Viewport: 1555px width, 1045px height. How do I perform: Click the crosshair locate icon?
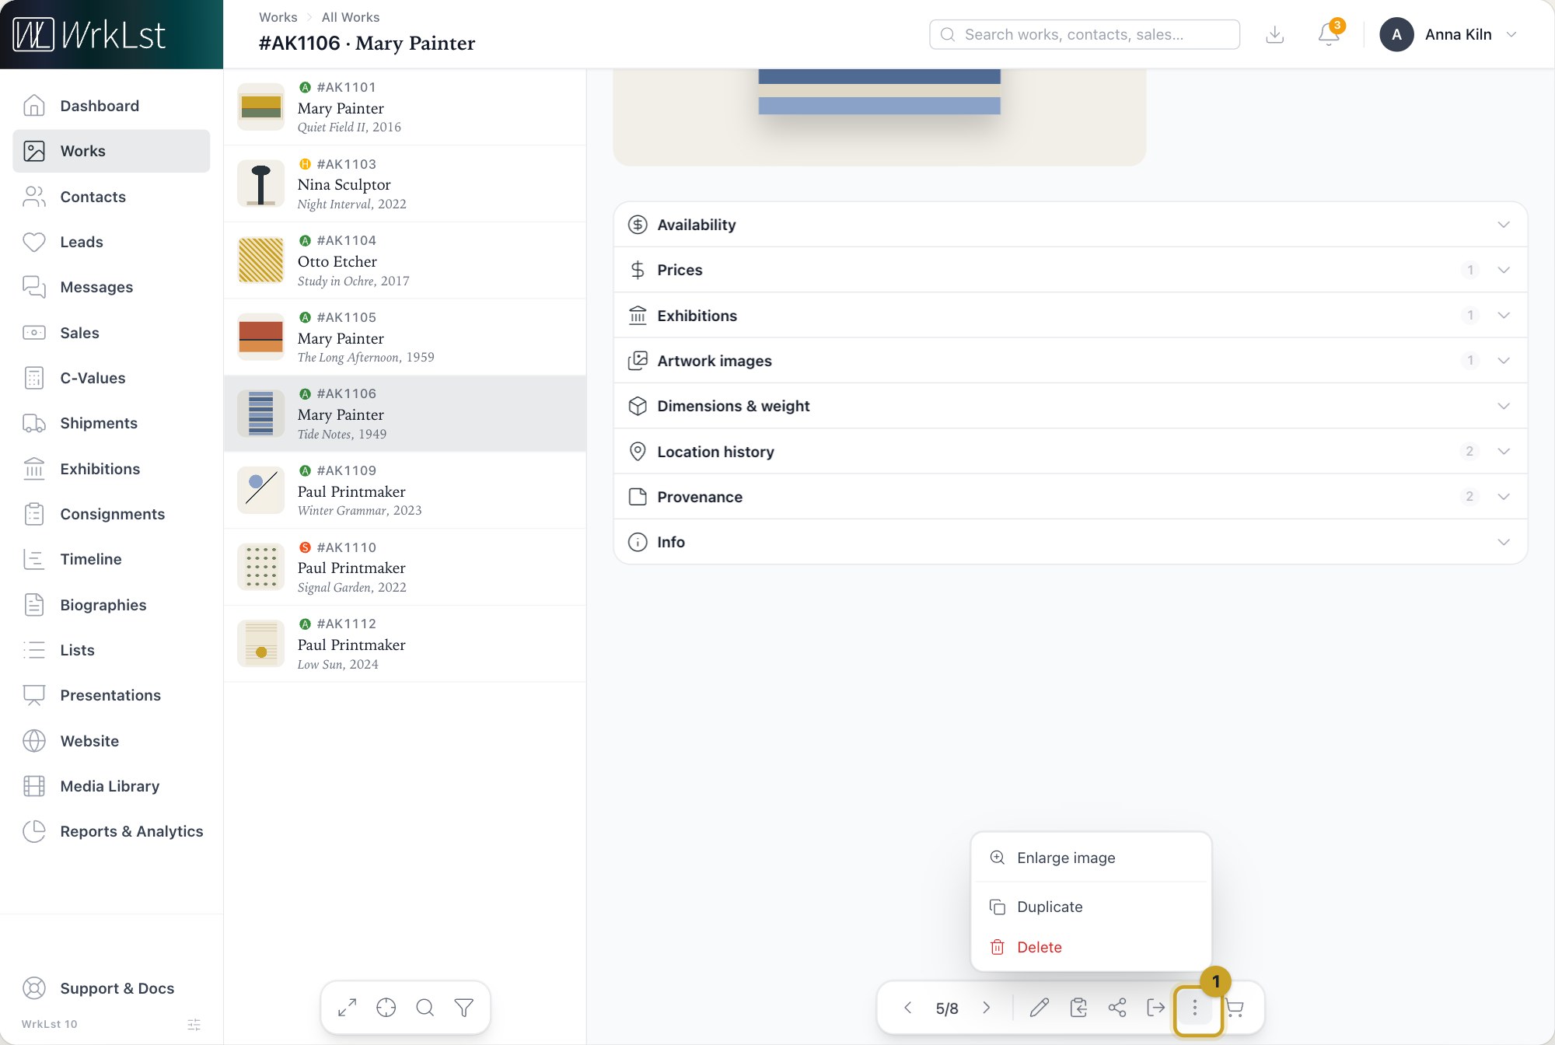coord(386,1008)
